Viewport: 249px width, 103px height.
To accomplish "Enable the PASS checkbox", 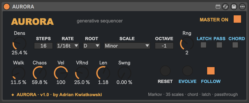I will click(x=219, y=45).
